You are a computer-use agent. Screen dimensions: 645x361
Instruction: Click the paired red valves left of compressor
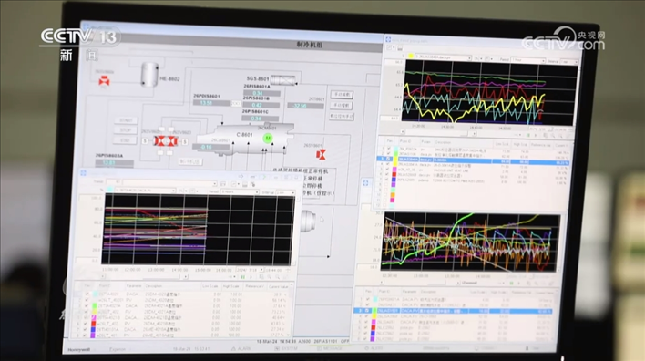(166, 141)
